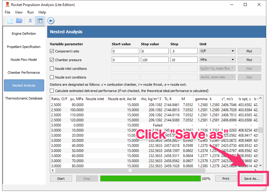This screenshot has height=193, width=269.
Task: Select Nested Analysis sidebar item
Action: (x=24, y=85)
